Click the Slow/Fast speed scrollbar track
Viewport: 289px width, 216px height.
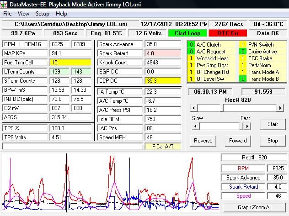click(x=220, y=126)
